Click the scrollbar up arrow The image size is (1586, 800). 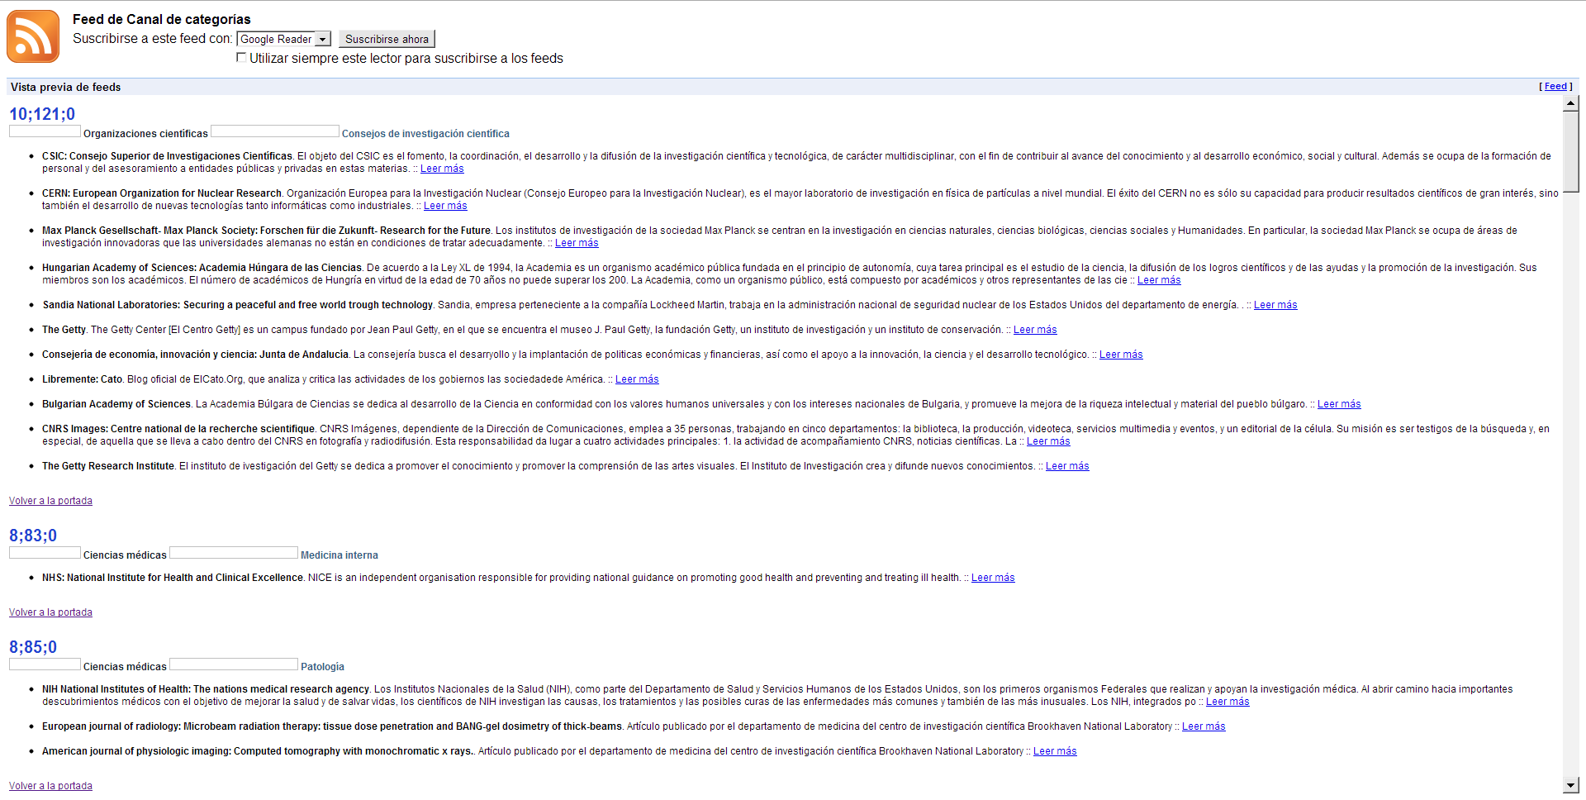coord(1570,103)
